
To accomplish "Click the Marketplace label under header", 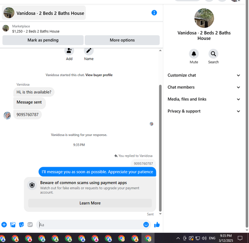I will coord(21,26).
